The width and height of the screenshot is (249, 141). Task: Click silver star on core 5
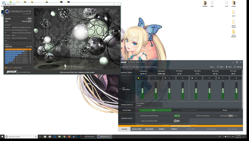192,78
